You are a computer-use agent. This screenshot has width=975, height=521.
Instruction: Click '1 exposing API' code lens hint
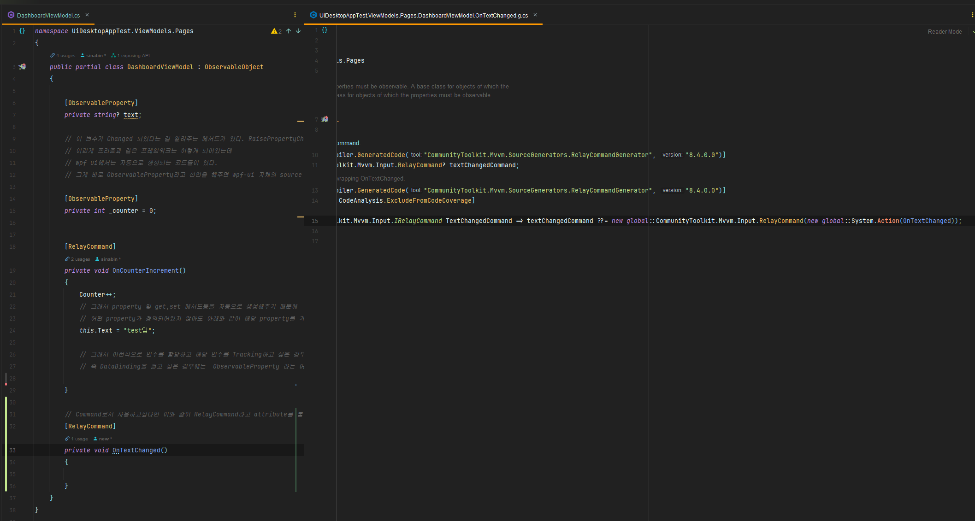(x=133, y=56)
